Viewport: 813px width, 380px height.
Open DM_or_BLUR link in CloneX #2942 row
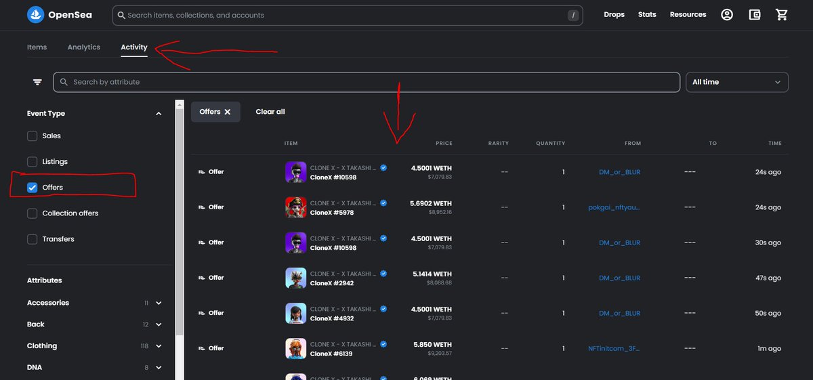tap(619, 278)
